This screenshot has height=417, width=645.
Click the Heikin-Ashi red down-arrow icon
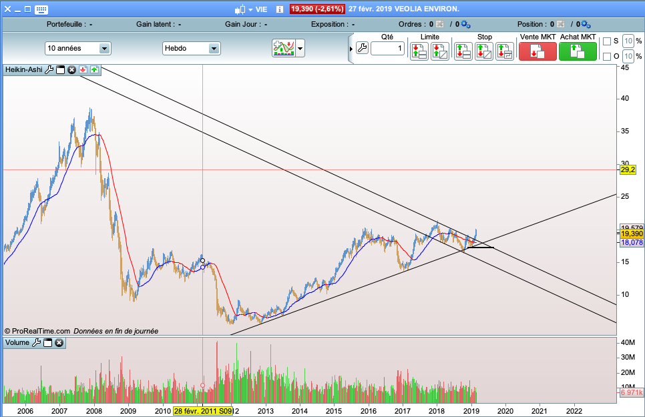coord(83,70)
